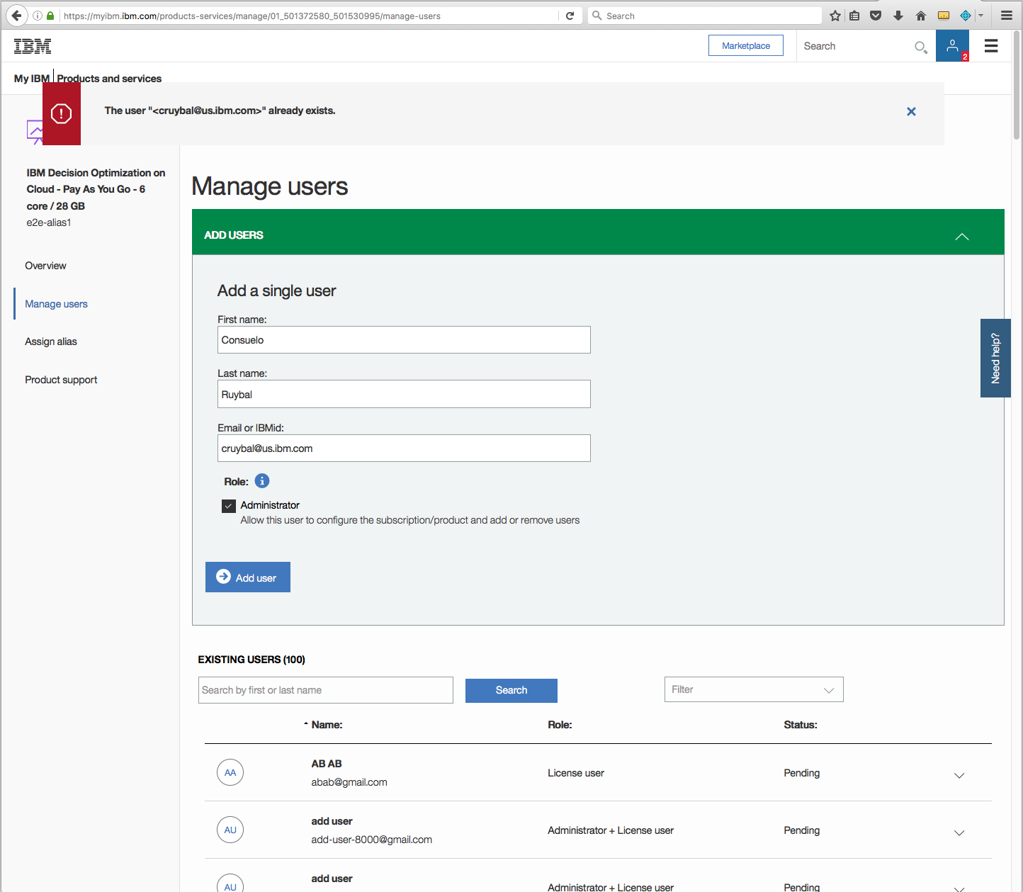Click the Pocket shield icon in the toolbar
Image resolution: width=1023 pixels, height=892 pixels.
[876, 16]
